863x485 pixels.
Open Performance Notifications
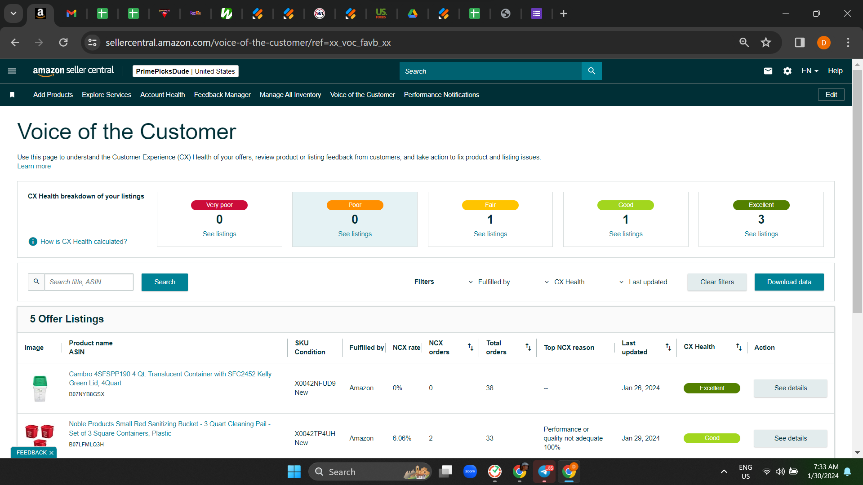[441, 95]
